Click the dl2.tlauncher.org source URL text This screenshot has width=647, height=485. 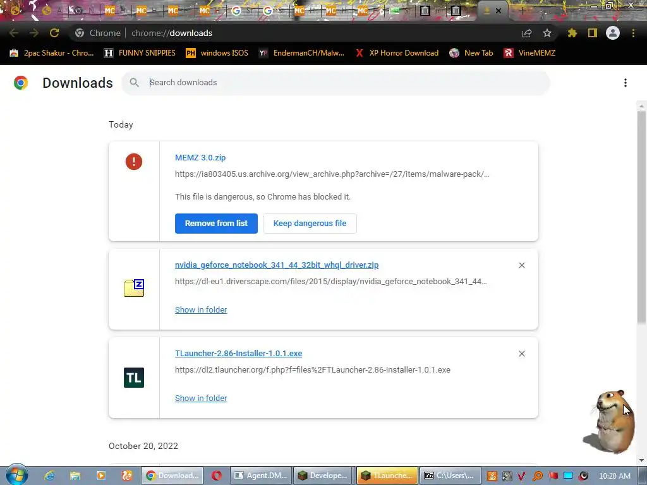click(312, 370)
